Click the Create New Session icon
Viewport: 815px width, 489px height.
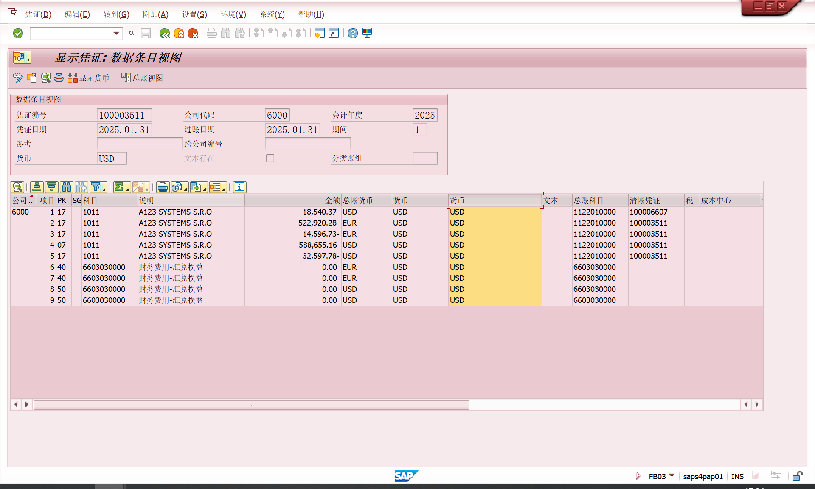tap(320, 33)
